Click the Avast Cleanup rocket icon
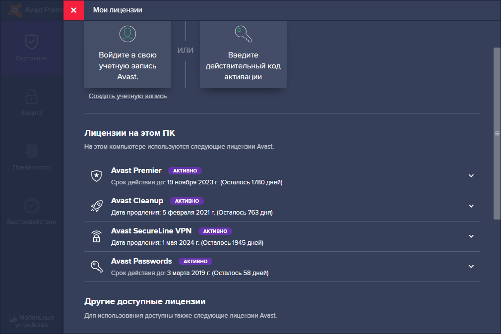The height and width of the screenshot is (334, 501). click(x=96, y=206)
